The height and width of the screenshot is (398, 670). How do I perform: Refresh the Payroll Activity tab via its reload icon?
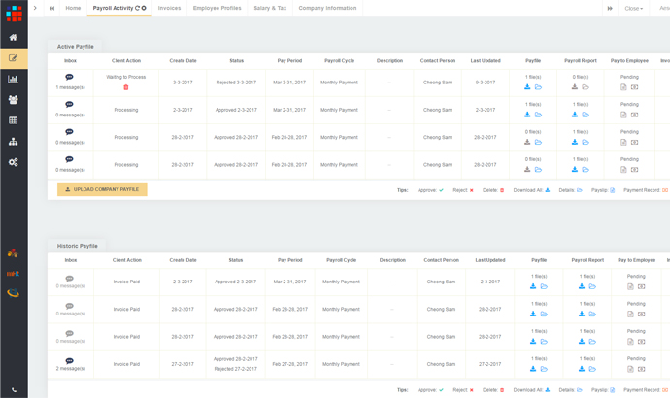pos(138,8)
